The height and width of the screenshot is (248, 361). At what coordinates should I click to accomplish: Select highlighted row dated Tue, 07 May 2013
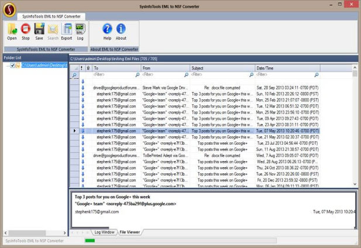point(195,131)
